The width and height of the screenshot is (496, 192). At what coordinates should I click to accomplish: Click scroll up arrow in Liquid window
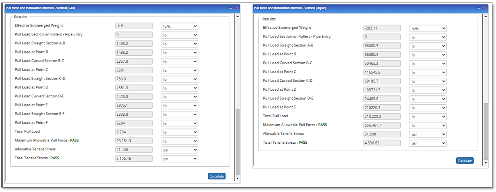[485, 17]
